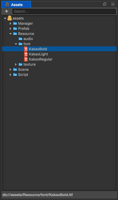118x200 pixels.
Task: Collapse the Resource folder arrow
Action: [11, 34]
